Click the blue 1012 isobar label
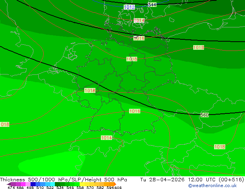The width and height of the screenshot is (245, 189). click(129, 7)
